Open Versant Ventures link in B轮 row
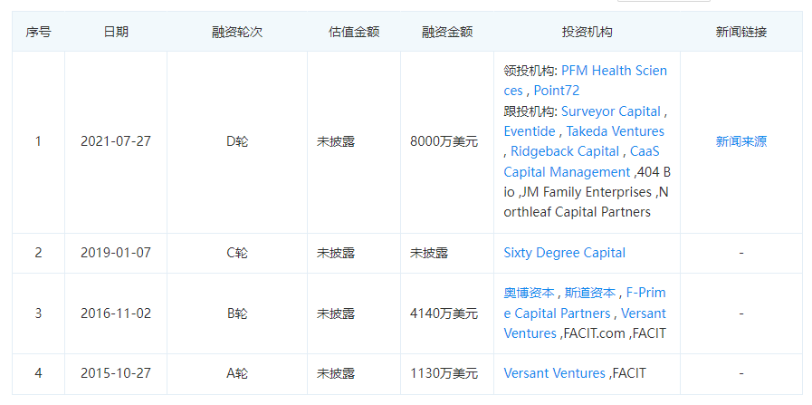 [x=643, y=313]
